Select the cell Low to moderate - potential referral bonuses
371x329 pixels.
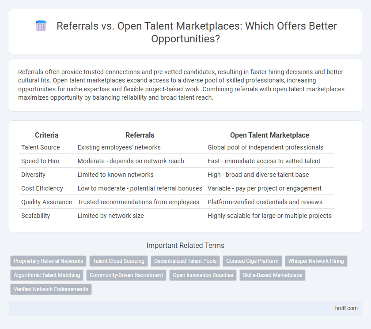coord(140,188)
